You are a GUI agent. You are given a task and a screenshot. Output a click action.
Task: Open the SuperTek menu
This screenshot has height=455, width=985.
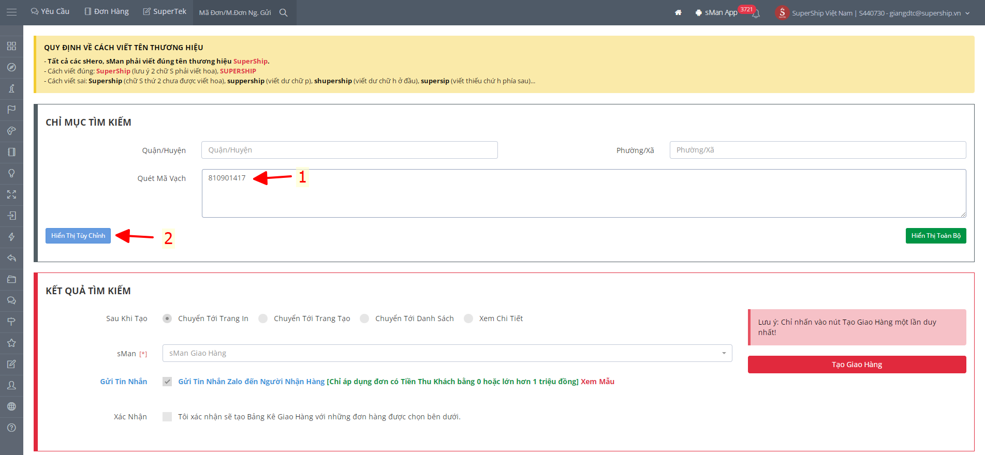165,11
